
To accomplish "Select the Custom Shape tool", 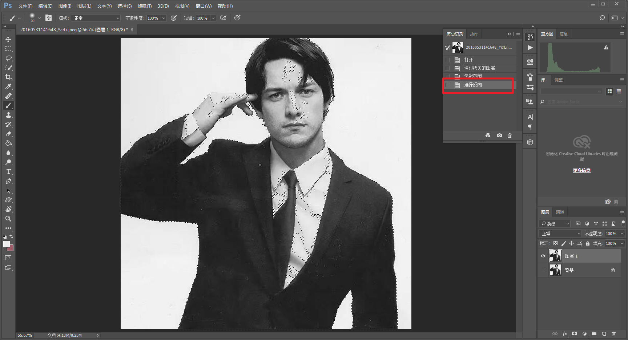I will 8,200.
